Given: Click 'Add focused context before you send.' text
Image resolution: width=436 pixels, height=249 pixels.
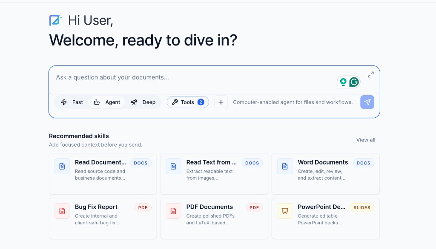Looking at the screenshot, I should [95, 144].
